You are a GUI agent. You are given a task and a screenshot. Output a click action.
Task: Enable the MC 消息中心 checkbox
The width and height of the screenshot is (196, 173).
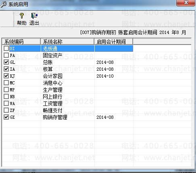(x=6, y=83)
